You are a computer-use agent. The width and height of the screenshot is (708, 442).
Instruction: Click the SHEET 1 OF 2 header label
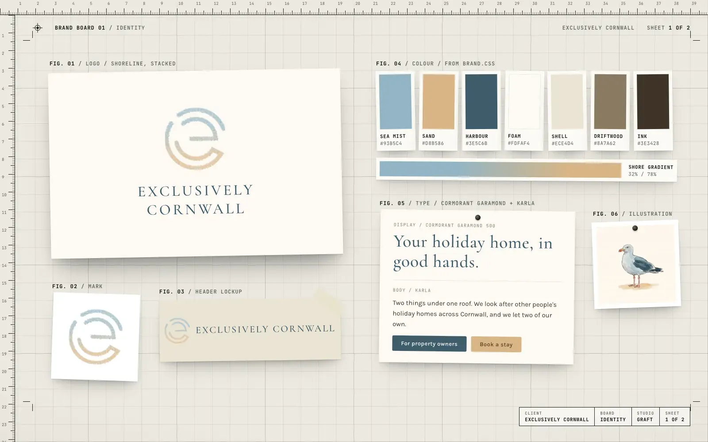pyautogui.click(x=668, y=28)
